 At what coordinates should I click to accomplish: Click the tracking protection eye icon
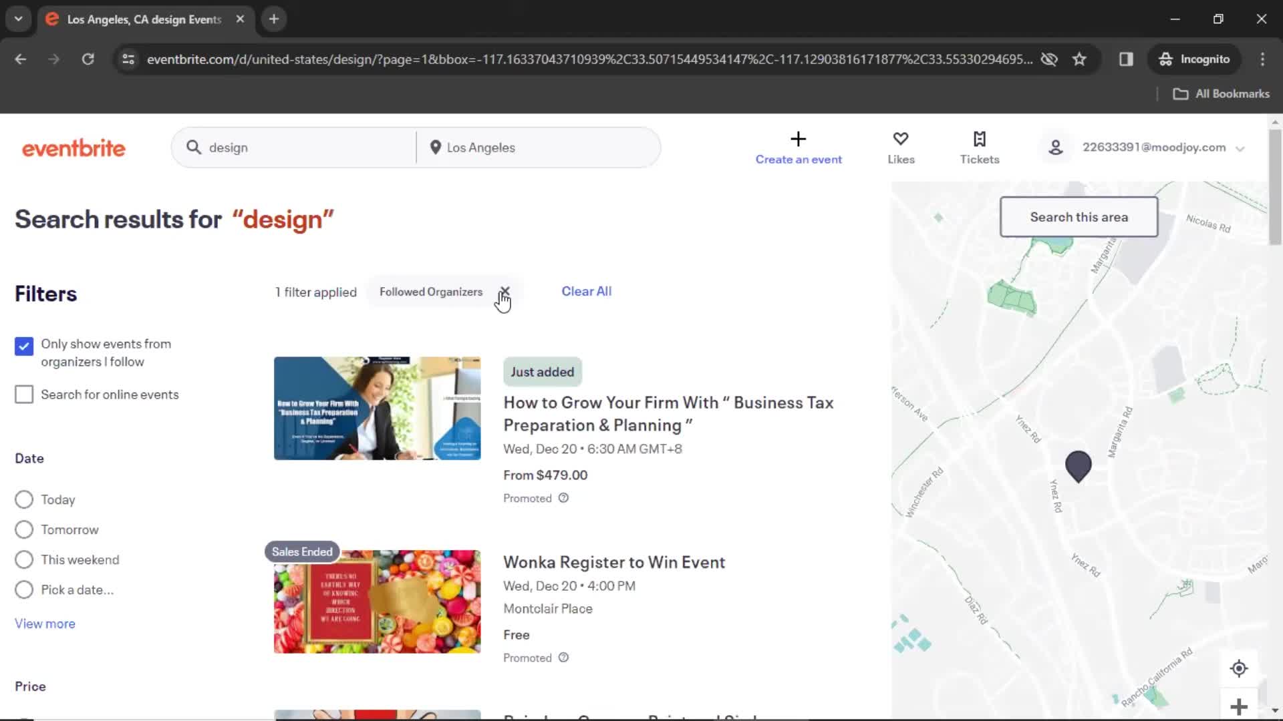1049,59
